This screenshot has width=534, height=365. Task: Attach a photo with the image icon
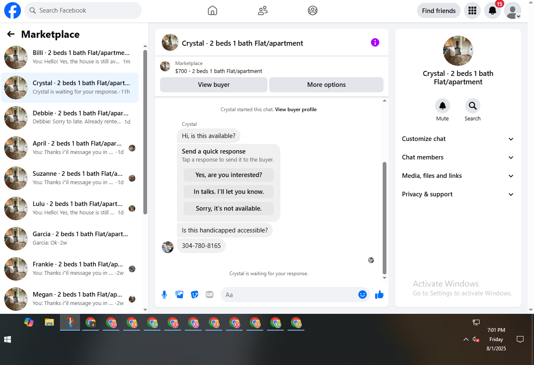click(179, 295)
